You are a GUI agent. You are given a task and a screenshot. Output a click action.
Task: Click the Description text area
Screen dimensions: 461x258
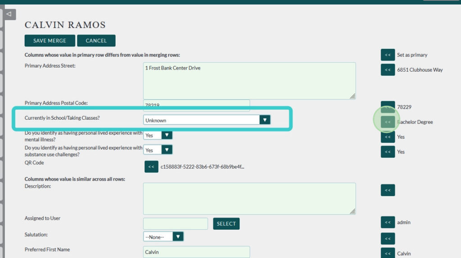249,199
